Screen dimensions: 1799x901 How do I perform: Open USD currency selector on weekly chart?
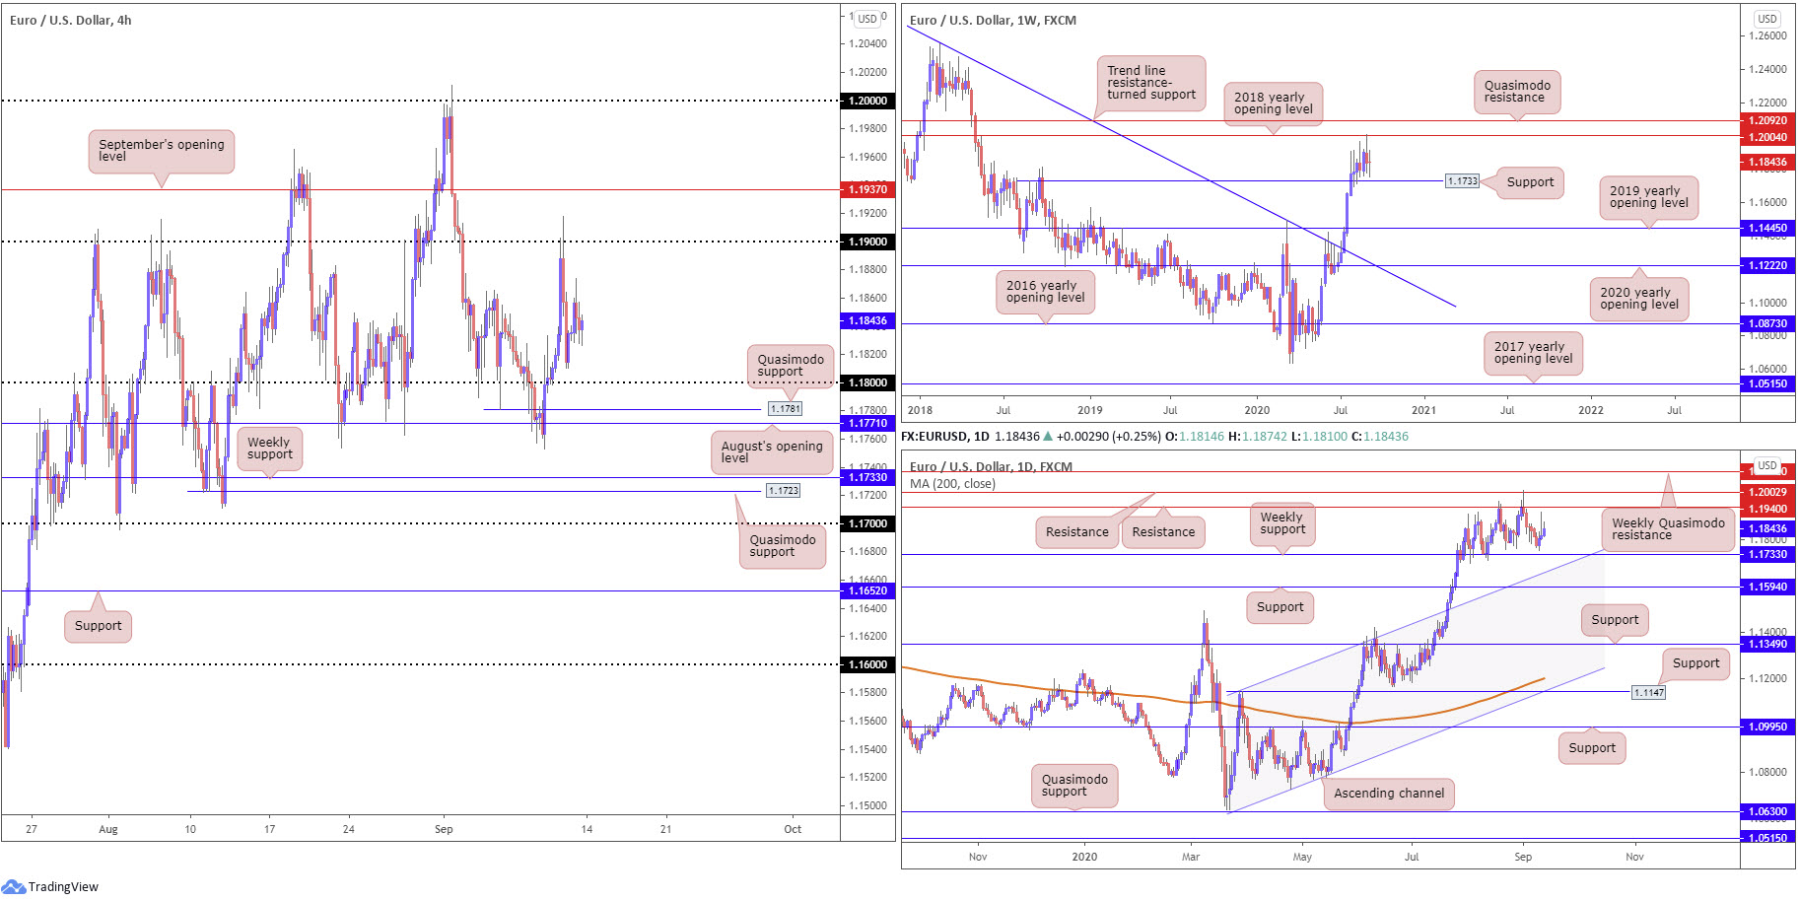tap(1767, 19)
